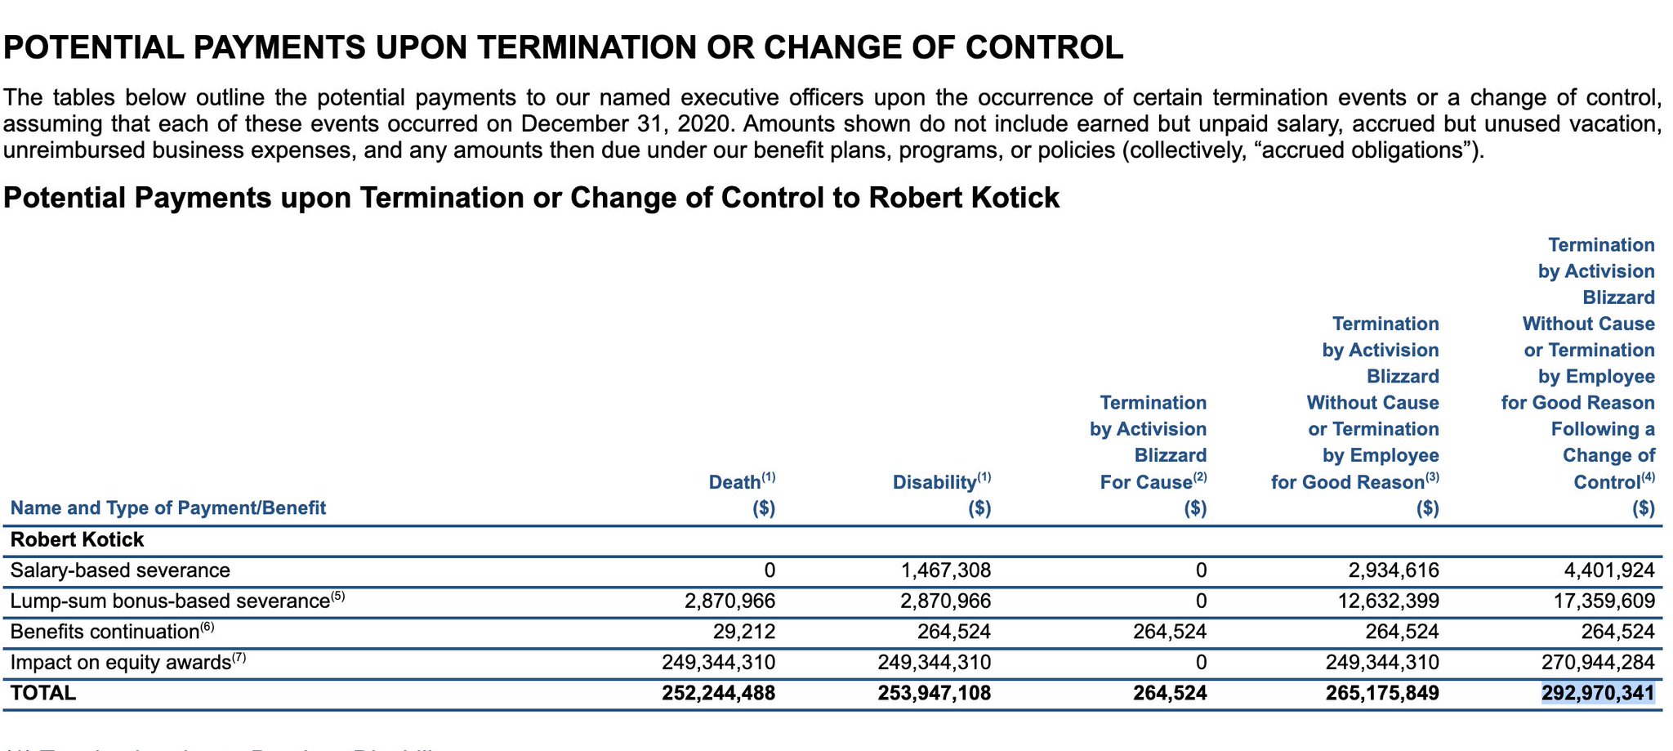The width and height of the screenshot is (1673, 751).
Task: Click the Salary-based severance row label
Action: click(120, 570)
